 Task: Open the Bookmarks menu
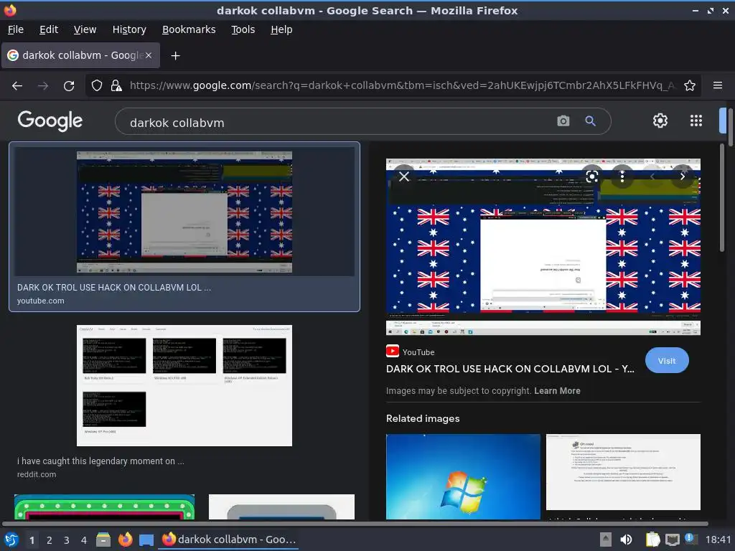[x=189, y=29]
